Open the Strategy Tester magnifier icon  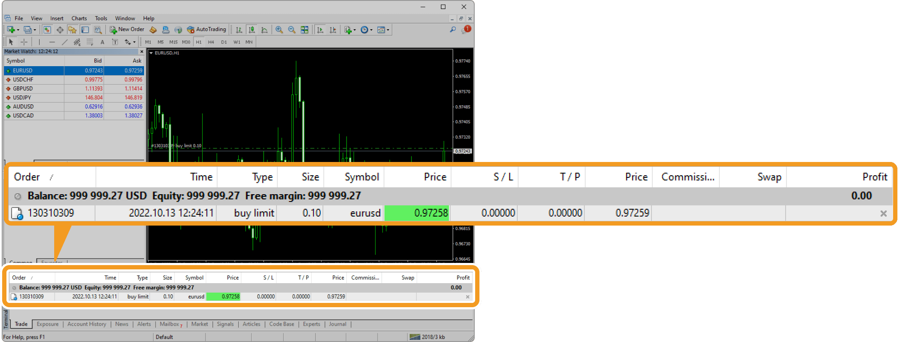[x=98, y=30]
